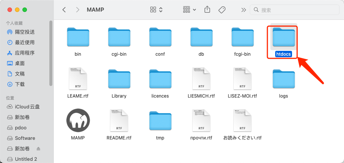Select the LEAME.rtf file icon
This screenshot has height=163, width=344.
click(78, 79)
